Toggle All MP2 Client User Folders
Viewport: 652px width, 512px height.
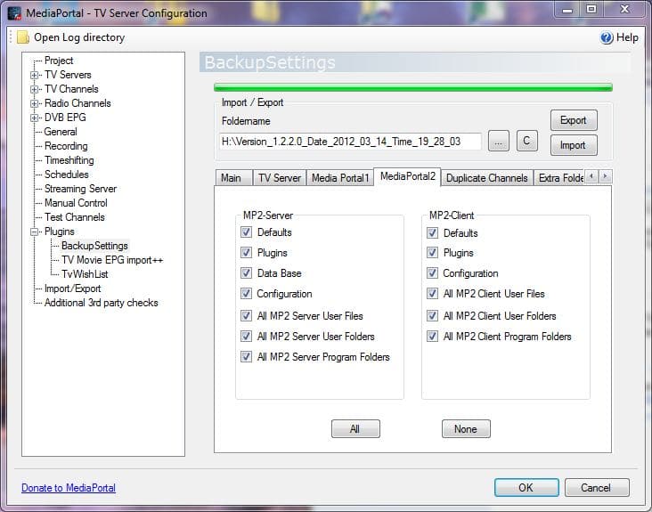point(433,315)
